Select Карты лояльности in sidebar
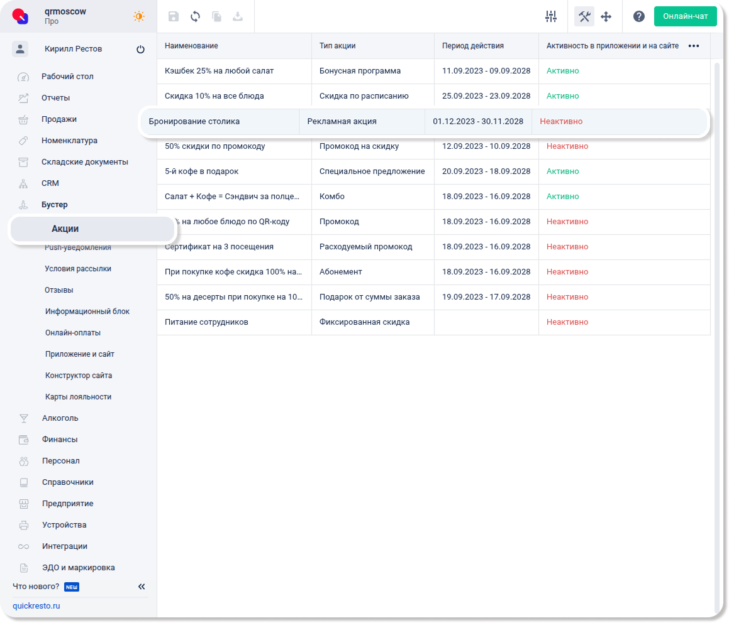 click(x=78, y=397)
